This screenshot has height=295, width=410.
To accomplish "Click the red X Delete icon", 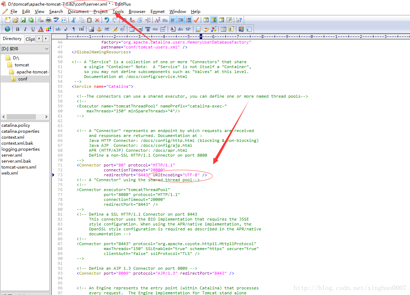I will 97,20.
